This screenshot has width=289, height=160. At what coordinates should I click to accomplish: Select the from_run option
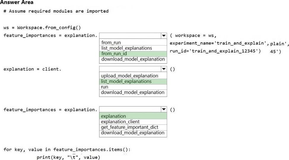(111, 43)
